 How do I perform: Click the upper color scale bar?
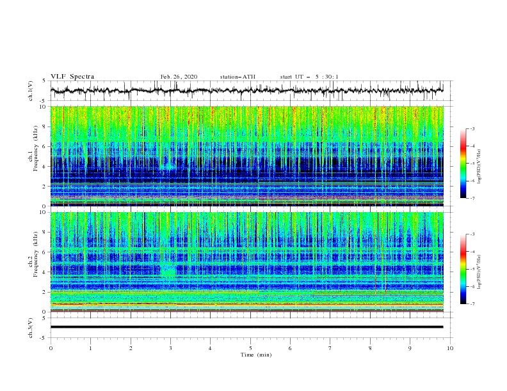[463, 164]
